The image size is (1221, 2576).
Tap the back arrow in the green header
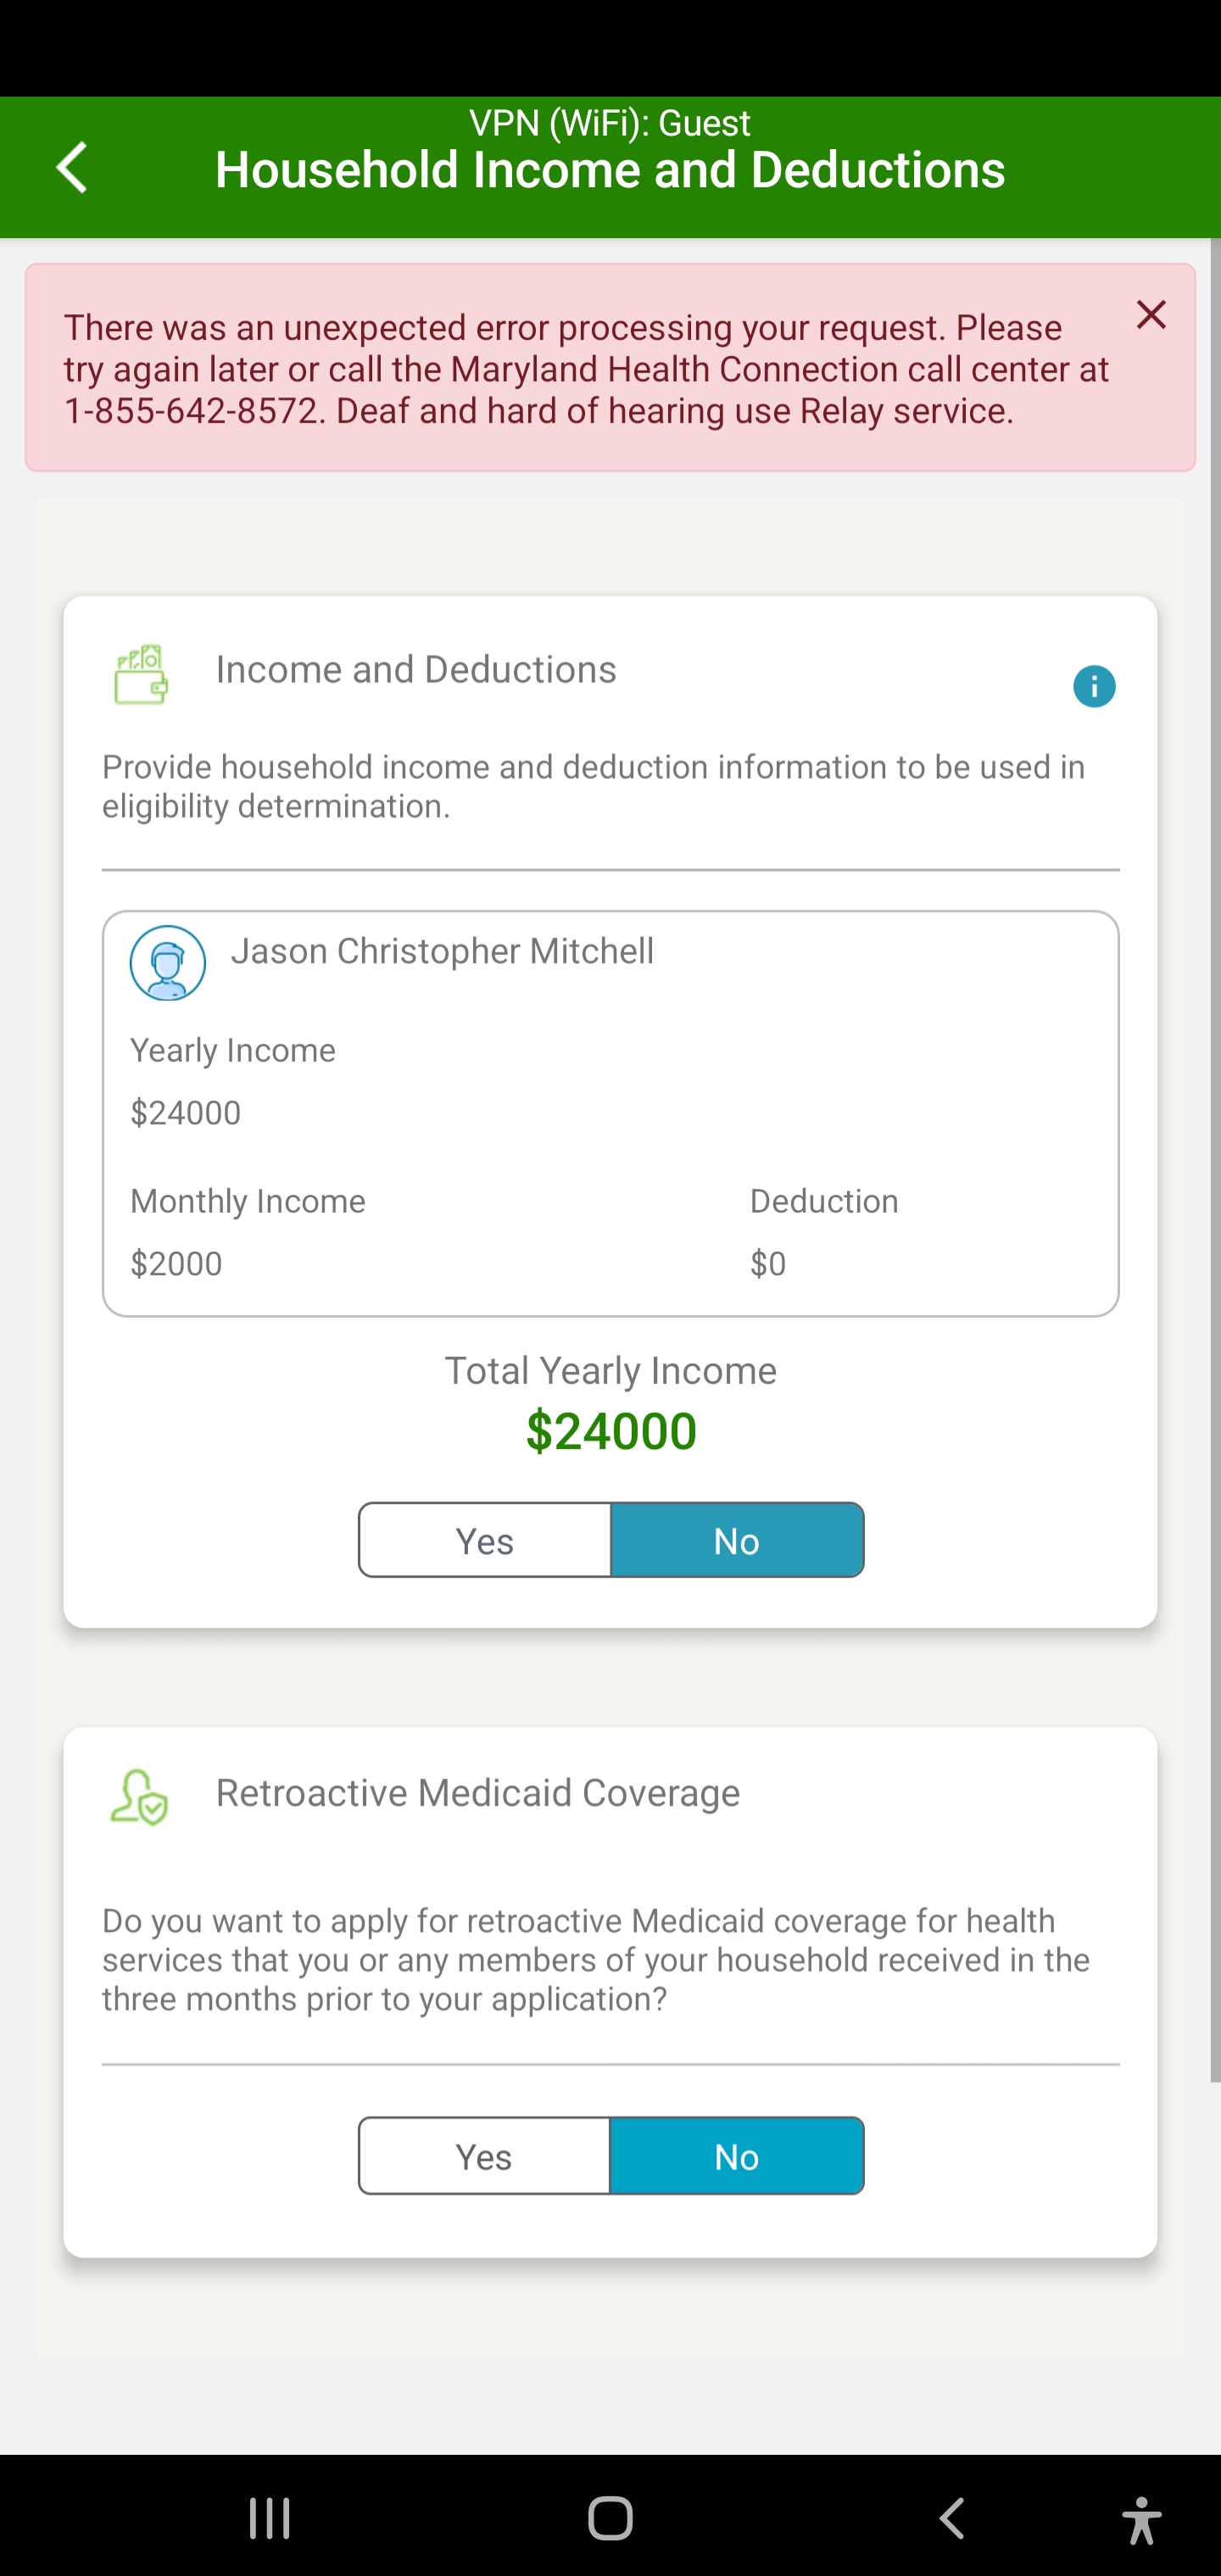coord(72,167)
